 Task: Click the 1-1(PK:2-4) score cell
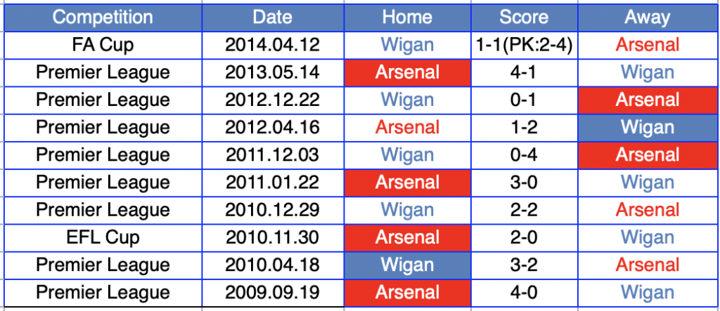coord(523,45)
